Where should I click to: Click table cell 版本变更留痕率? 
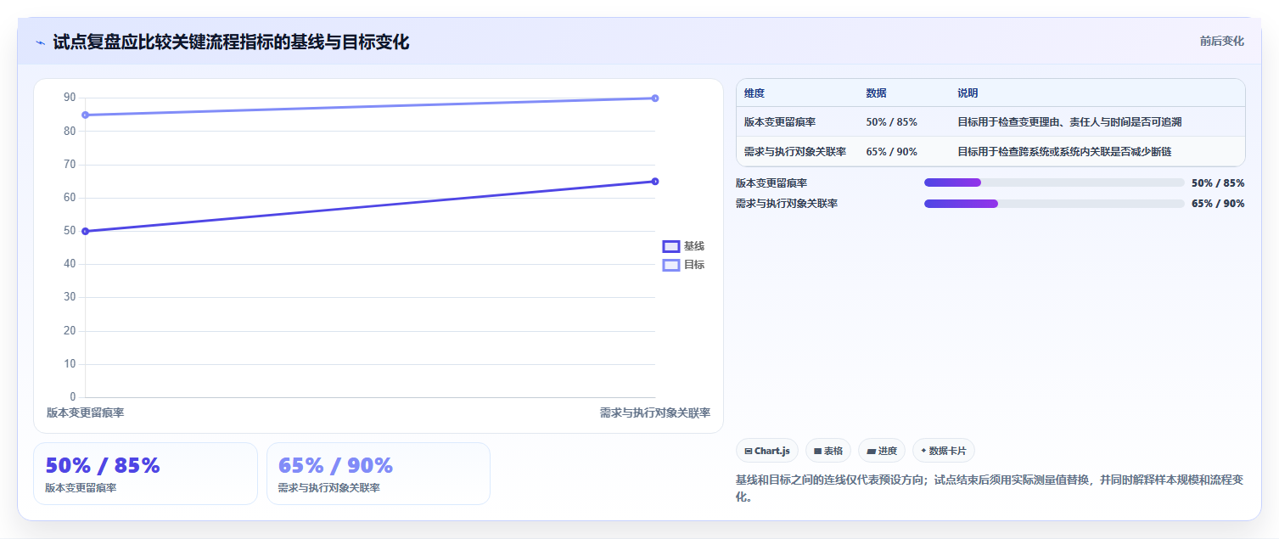(x=780, y=122)
